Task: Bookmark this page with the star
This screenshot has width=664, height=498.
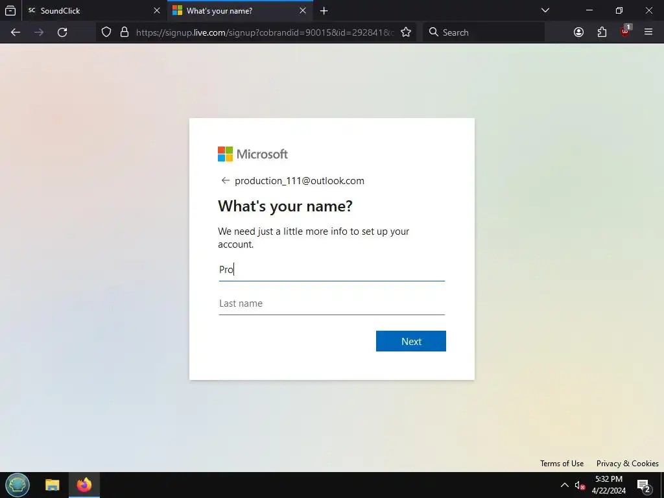Action: pyautogui.click(x=406, y=32)
